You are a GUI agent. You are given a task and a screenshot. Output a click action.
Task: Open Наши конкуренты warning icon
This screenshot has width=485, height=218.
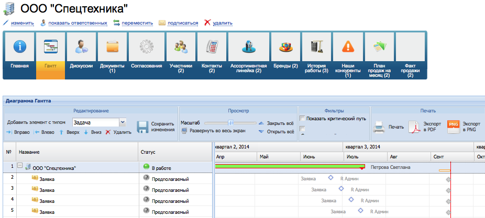pos(348,47)
